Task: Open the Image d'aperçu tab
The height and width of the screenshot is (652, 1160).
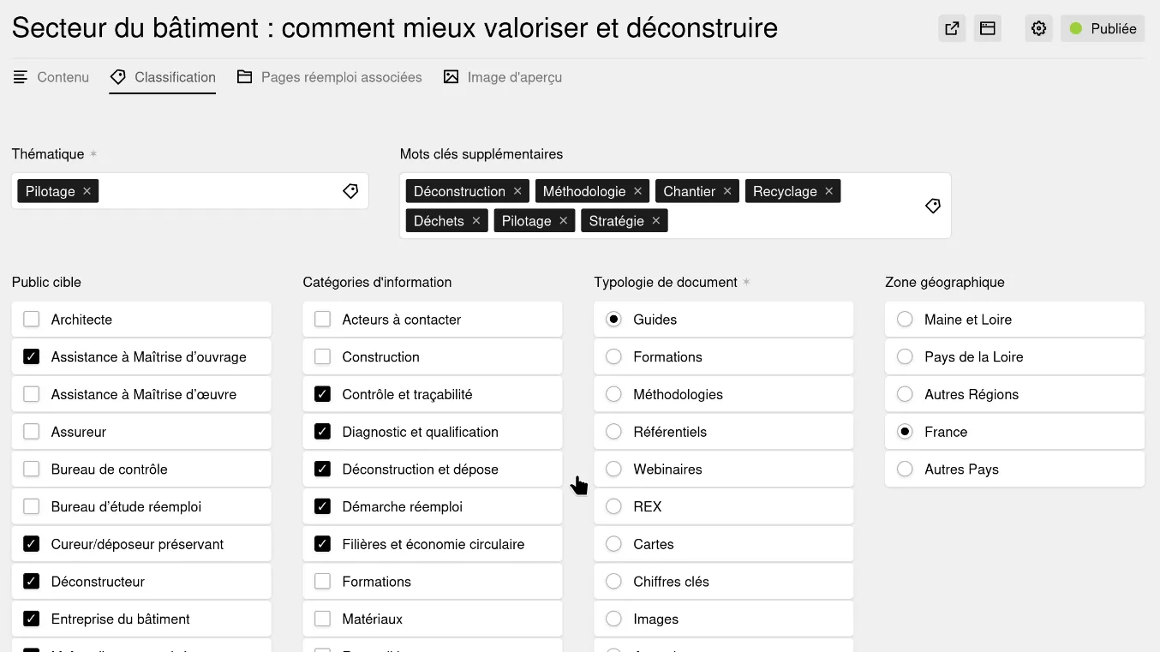Action: 503,76
